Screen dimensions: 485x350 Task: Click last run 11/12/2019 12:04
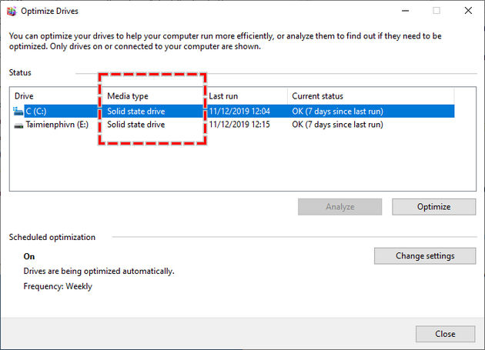click(239, 112)
